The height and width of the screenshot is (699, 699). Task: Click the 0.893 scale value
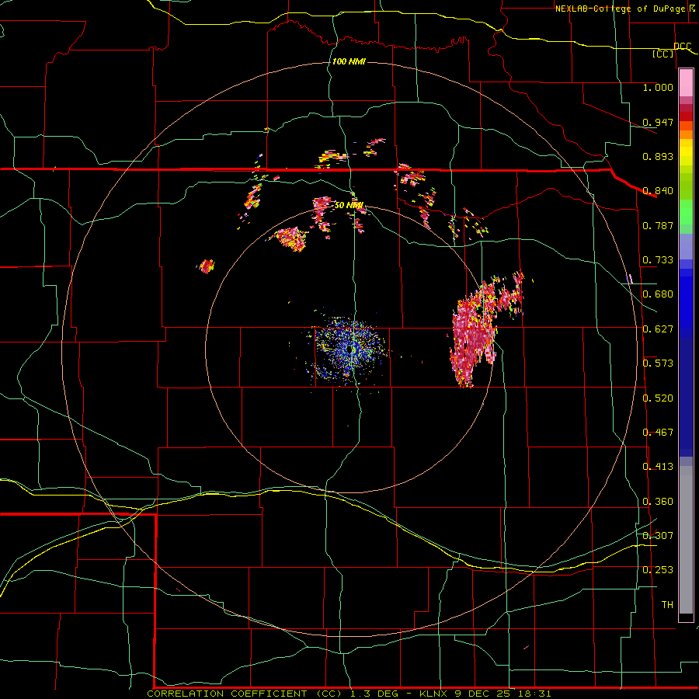[x=658, y=156]
